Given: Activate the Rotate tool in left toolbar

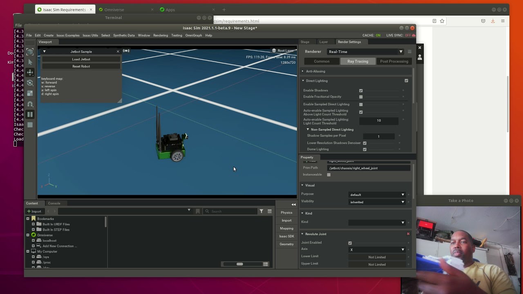Looking at the screenshot, I should click(x=30, y=83).
